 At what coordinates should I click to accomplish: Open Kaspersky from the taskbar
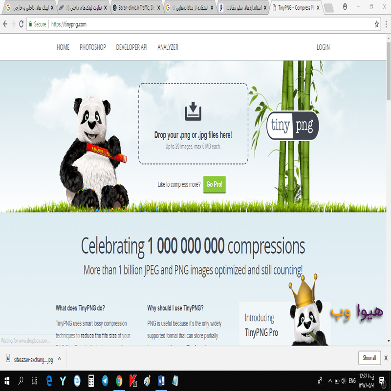point(133,381)
